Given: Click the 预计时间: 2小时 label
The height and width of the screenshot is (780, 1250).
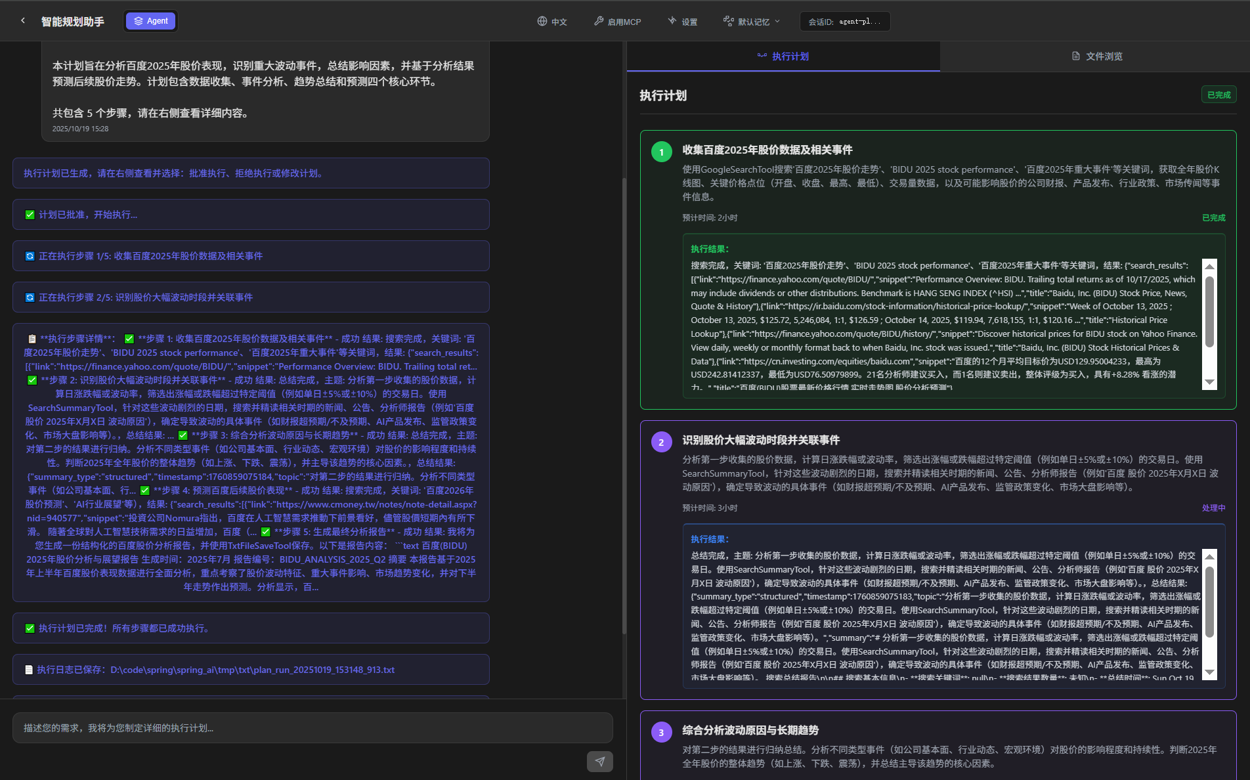Looking at the screenshot, I should [x=710, y=218].
